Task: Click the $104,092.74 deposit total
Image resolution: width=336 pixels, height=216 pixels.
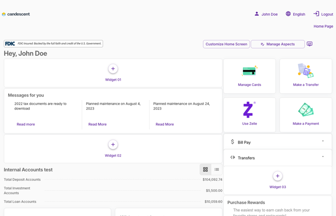Action: click(212, 180)
